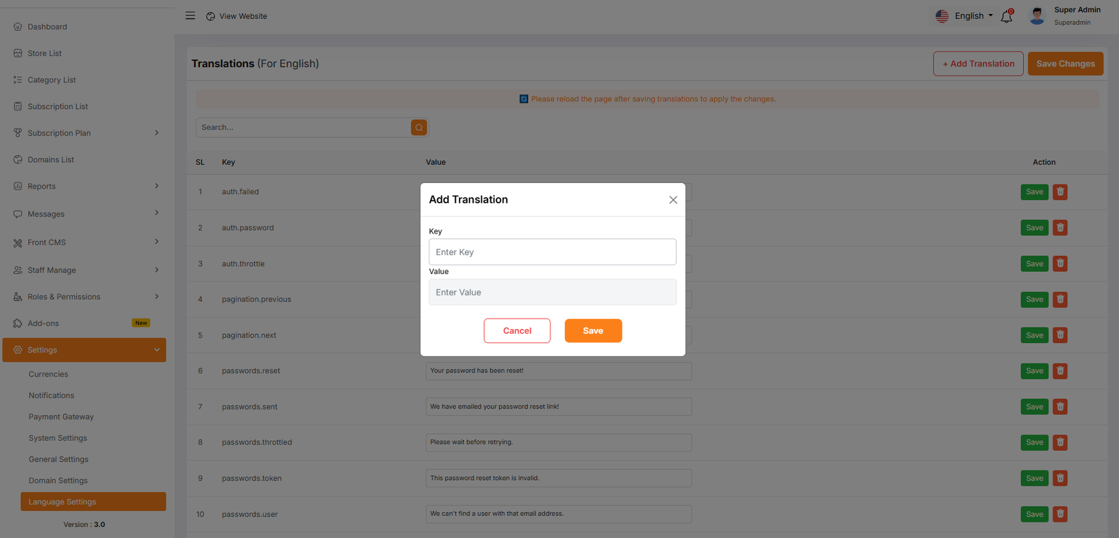Click the Enter Key input field
The height and width of the screenshot is (538, 1119).
(552, 252)
